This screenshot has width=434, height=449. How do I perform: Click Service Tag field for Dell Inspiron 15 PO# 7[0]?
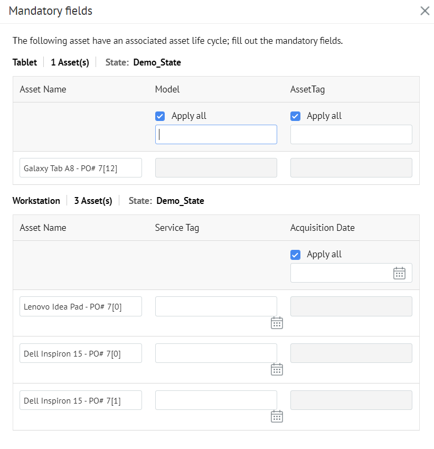[216, 353]
